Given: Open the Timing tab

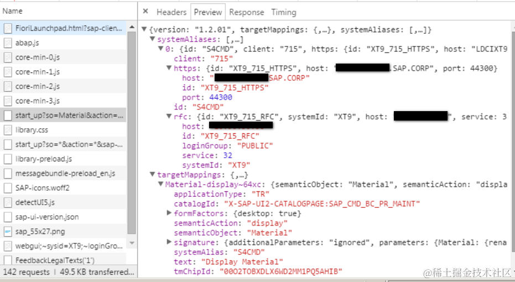Looking at the screenshot, I should pos(284,12).
